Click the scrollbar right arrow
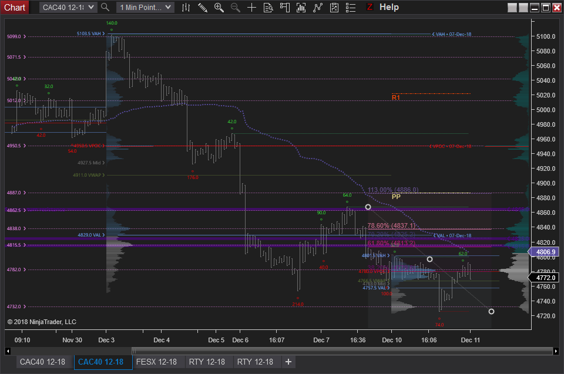564x374 pixels. (x=556, y=351)
